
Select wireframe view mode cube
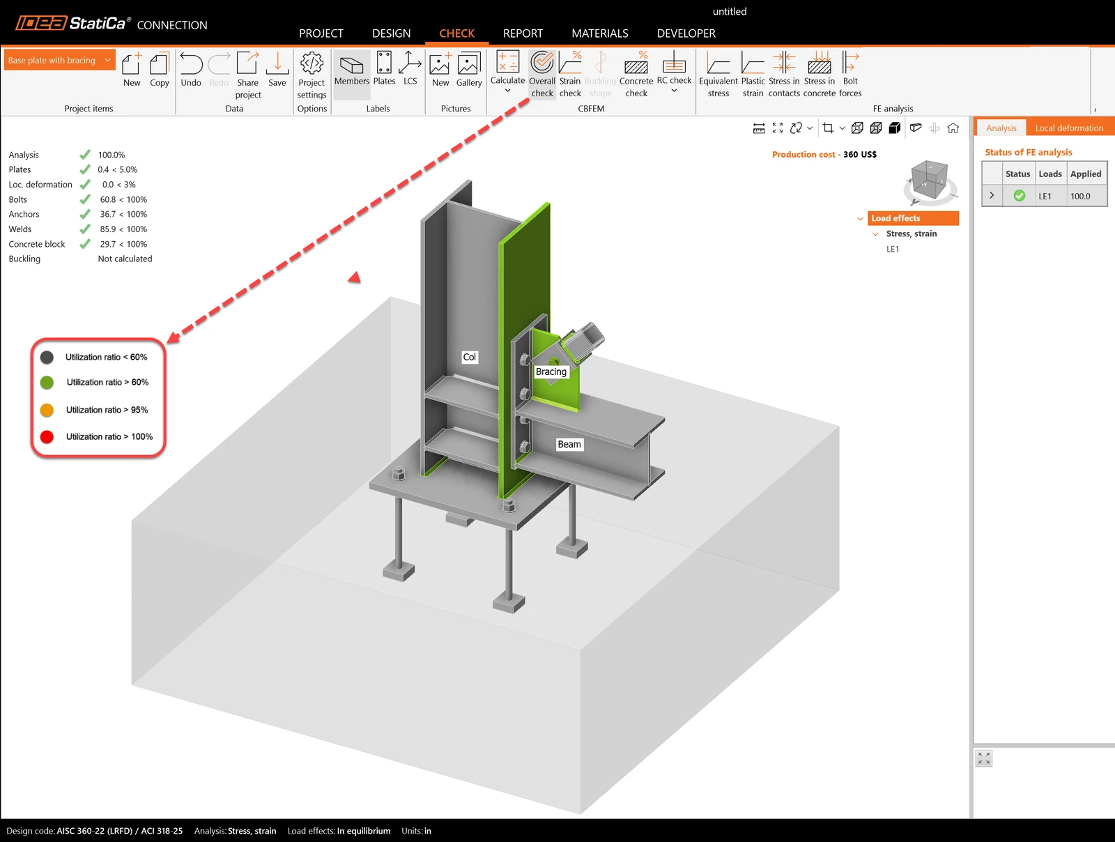click(858, 128)
